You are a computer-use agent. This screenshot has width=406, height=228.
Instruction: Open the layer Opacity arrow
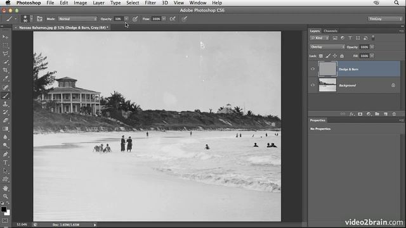[x=372, y=47]
